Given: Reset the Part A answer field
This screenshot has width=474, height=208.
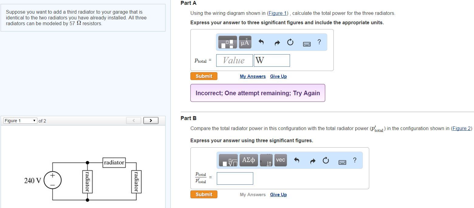Looking at the screenshot, I should click(x=290, y=42).
